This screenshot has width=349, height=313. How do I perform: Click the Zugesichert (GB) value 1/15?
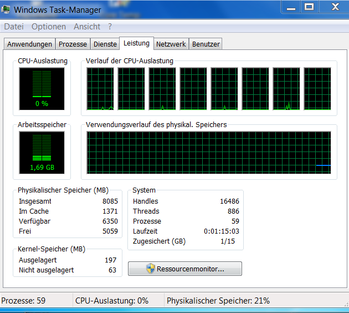tap(228, 241)
